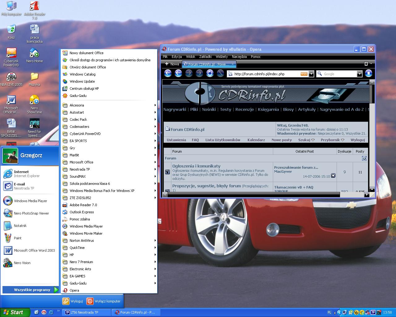Click the Wyłącz komputer button
The width and height of the screenshot is (396, 317).
click(x=104, y=301)
